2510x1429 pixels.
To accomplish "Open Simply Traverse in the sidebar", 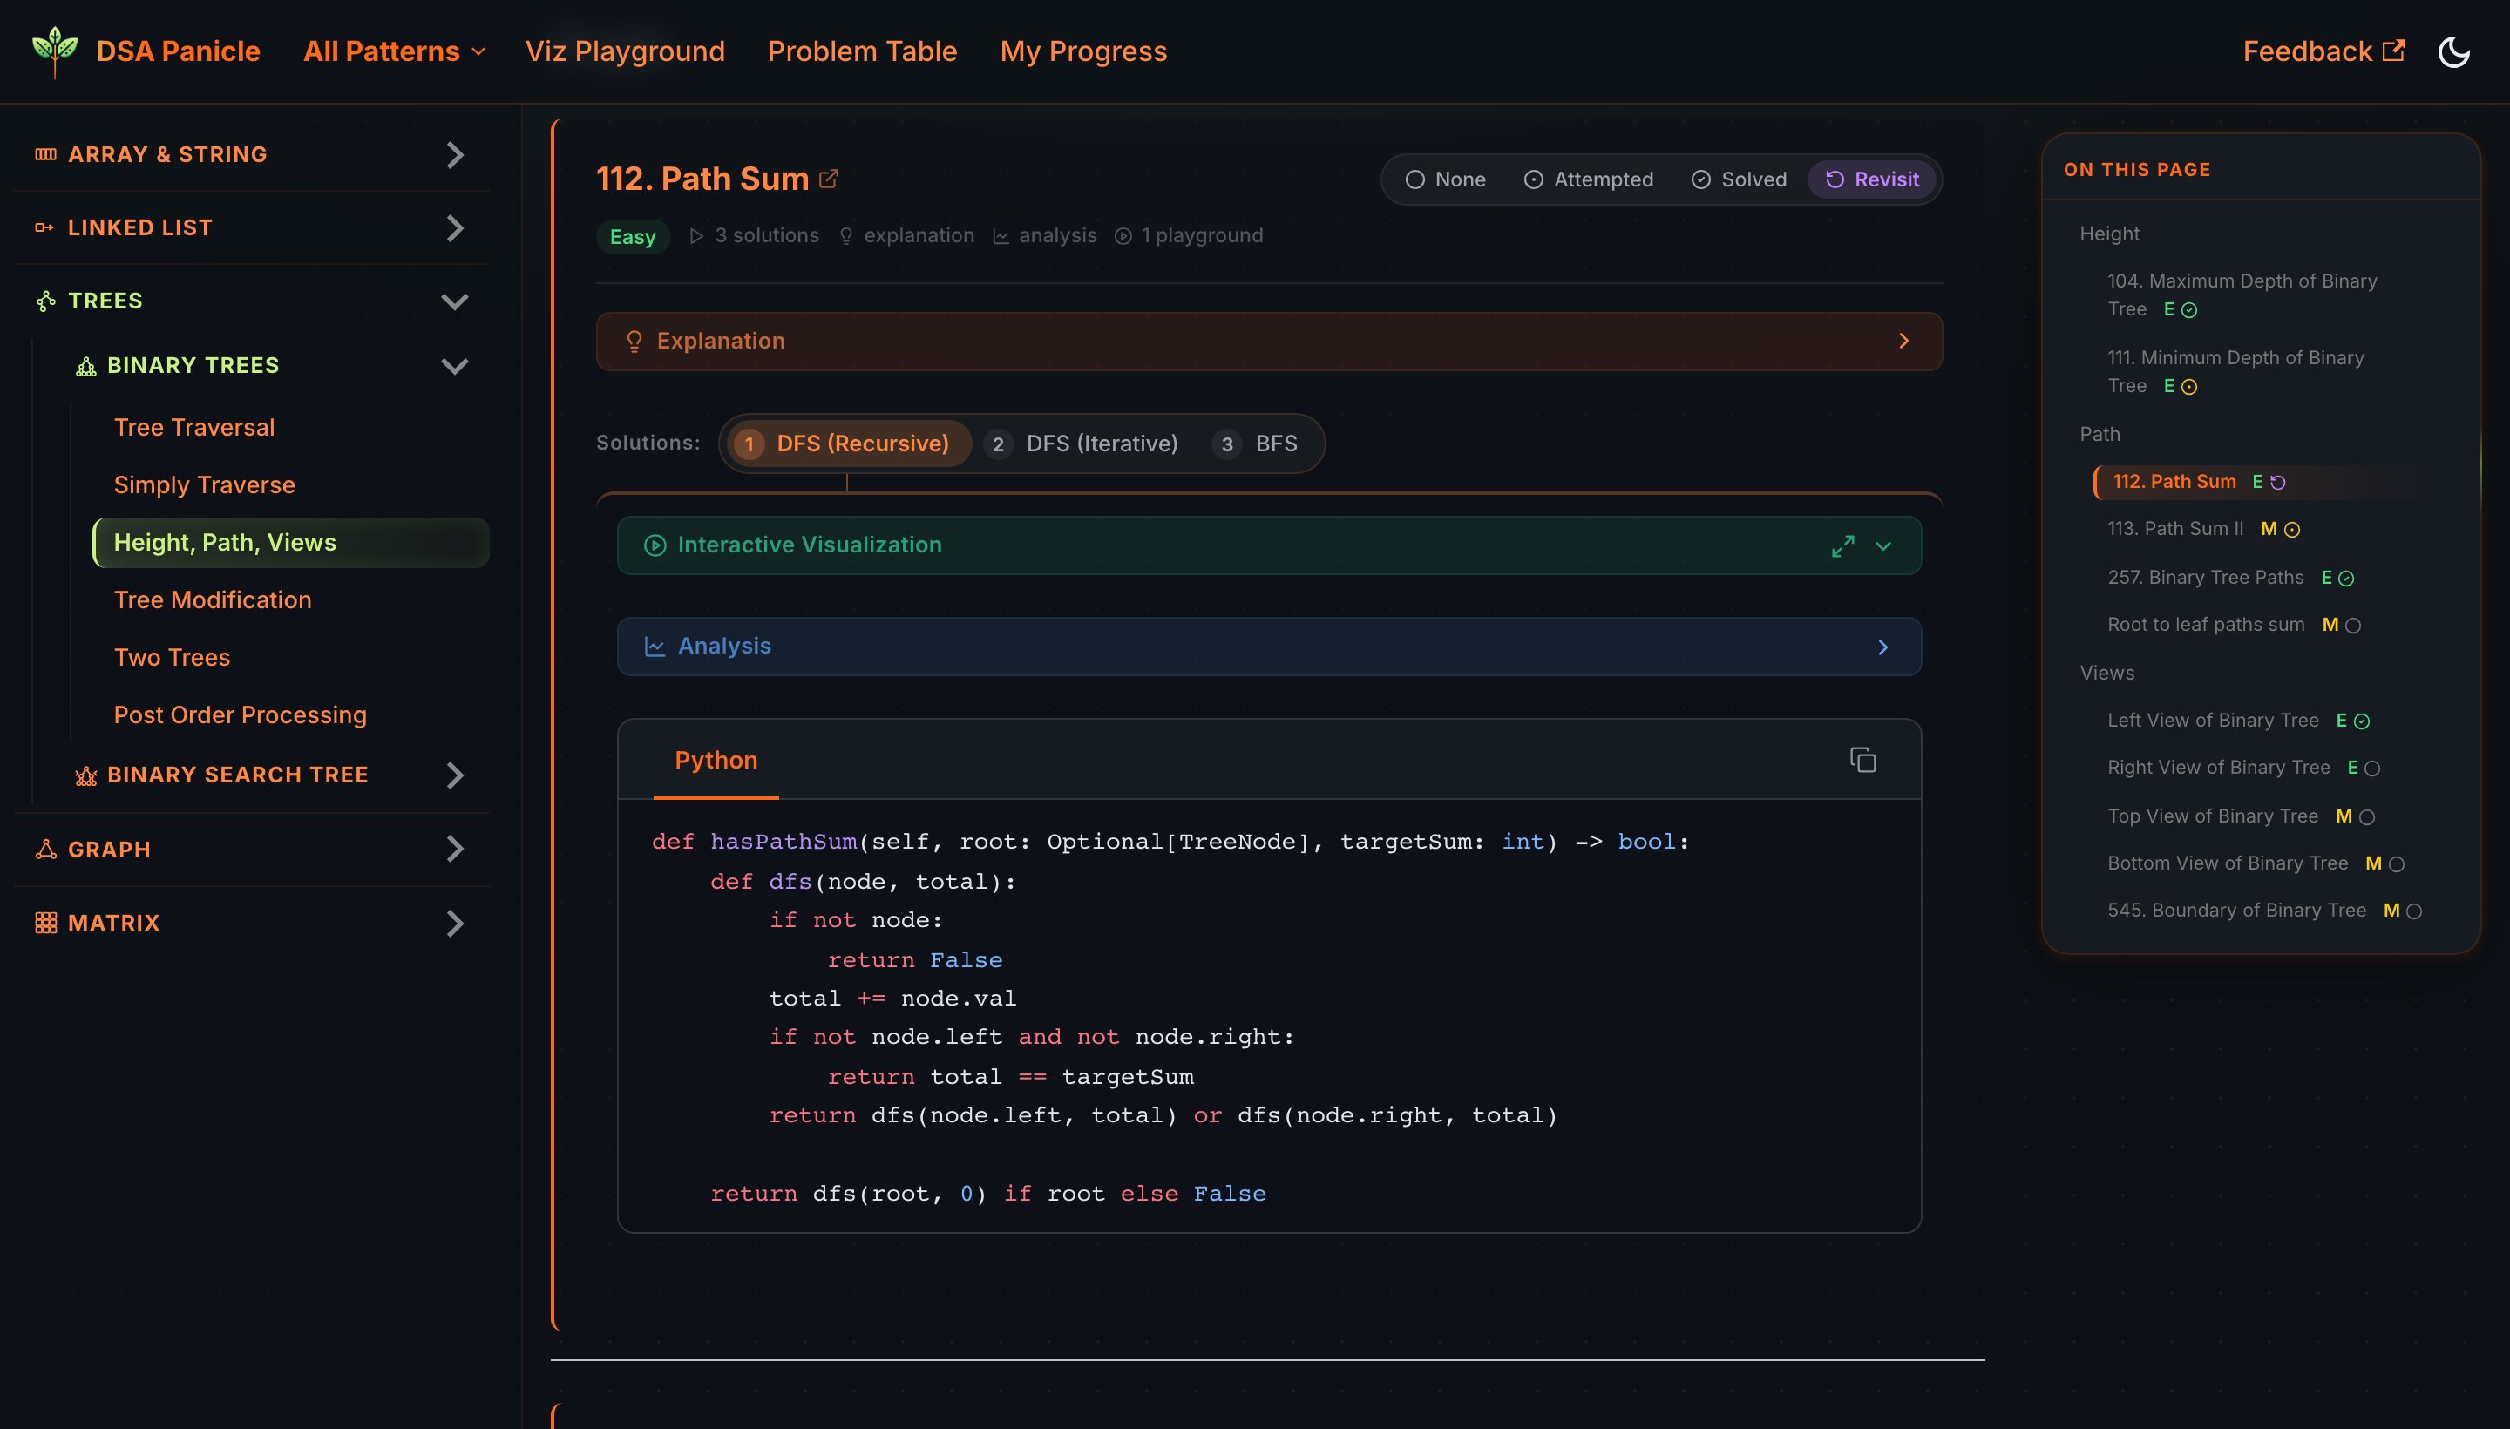I will (x=204, y=484).
